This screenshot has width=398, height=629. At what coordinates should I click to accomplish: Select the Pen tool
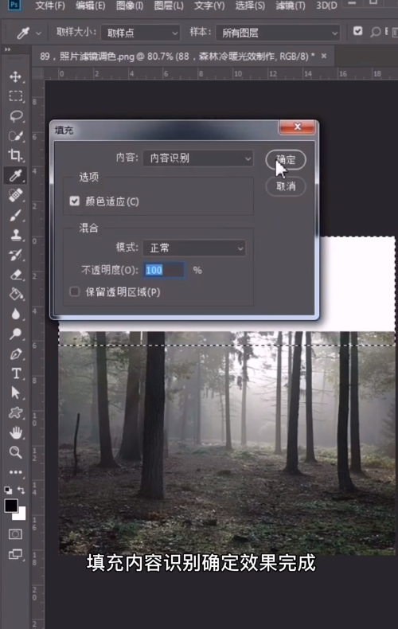[16, 354]
